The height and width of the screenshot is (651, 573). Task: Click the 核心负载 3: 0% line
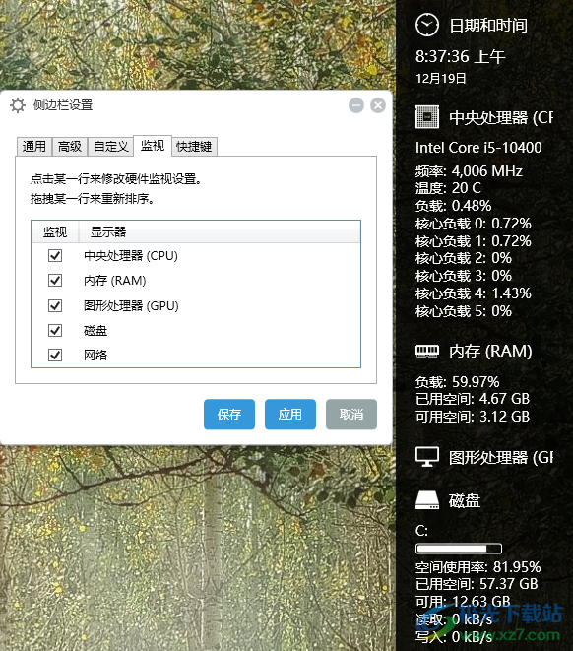pyautogui.click(x=464, y=276)
